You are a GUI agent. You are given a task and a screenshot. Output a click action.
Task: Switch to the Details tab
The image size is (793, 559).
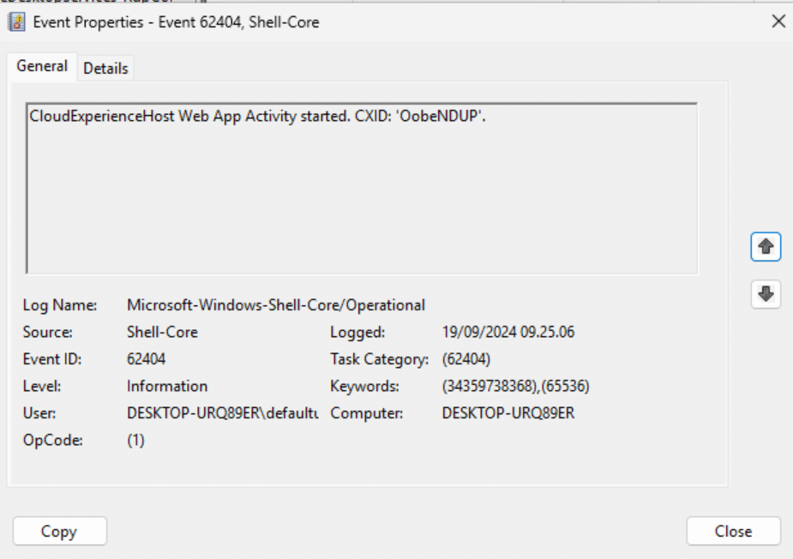tap(105, 69)
